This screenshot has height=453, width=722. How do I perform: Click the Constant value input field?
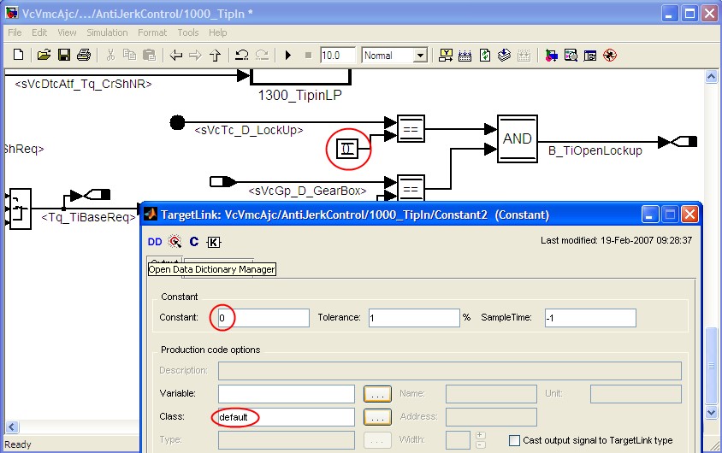[262, 318]
